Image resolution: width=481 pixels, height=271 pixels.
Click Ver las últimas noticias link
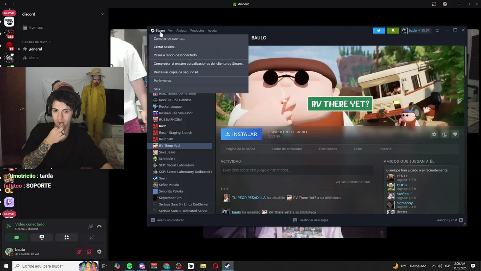tap(353, 182)
